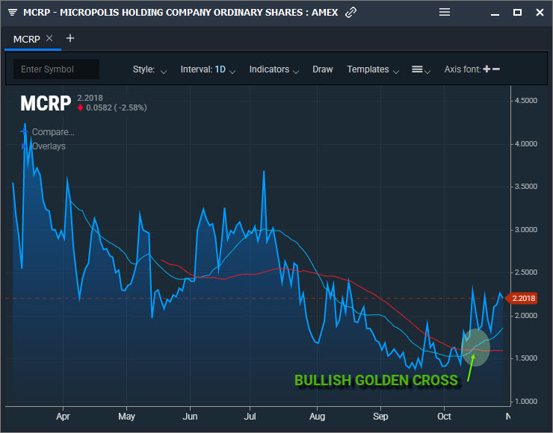Select the Draw tool
This screenshot has height=433, width=553.
click(323, 69)
